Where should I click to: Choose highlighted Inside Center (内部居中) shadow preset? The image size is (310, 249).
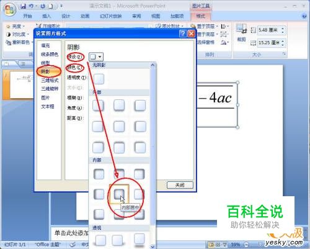pyautogui.click(x=119, y=194)
